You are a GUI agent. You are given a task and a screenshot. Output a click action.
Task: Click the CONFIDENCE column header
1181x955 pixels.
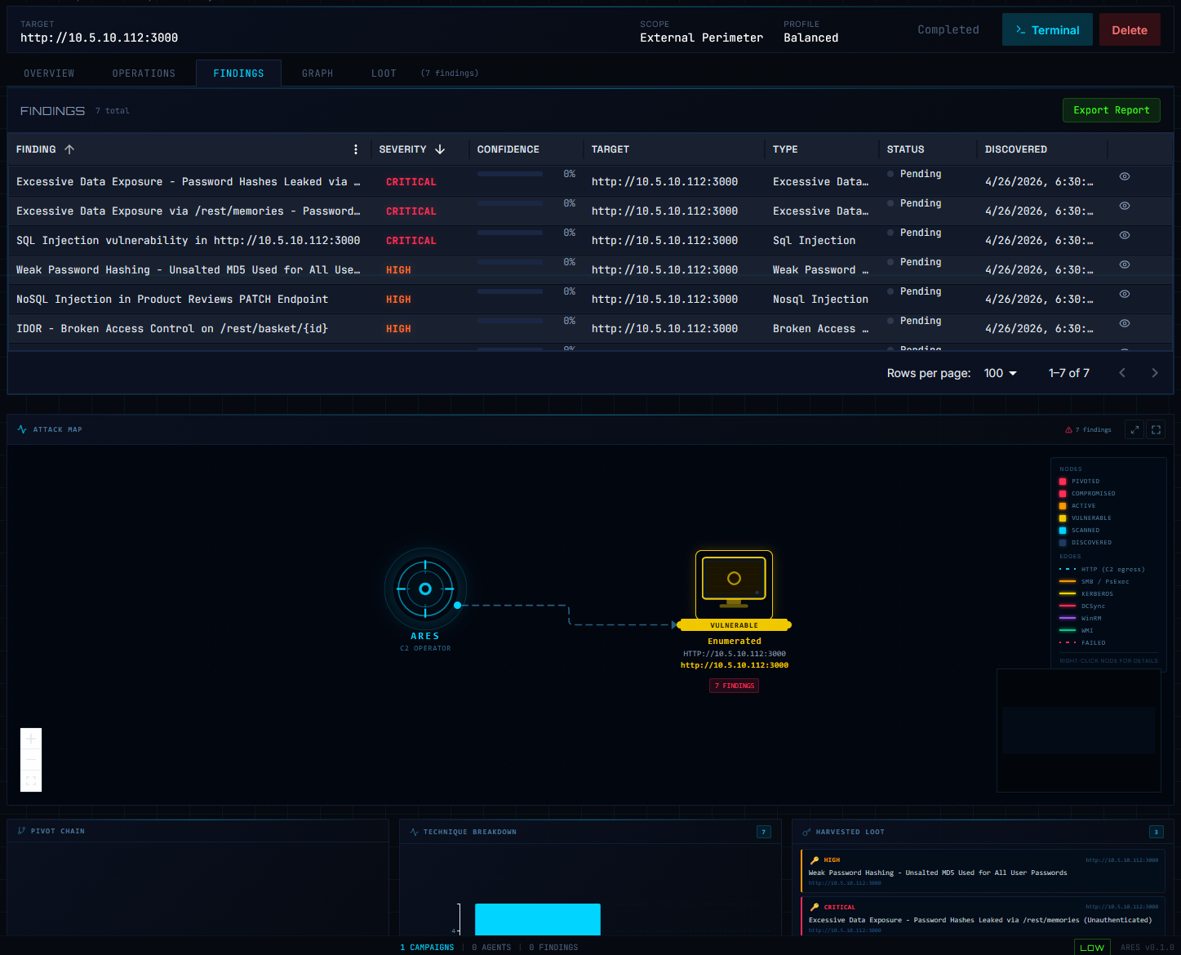point(508,149)
